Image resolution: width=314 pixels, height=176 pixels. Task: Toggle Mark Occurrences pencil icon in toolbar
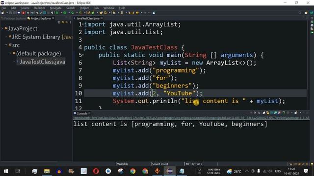41,13
